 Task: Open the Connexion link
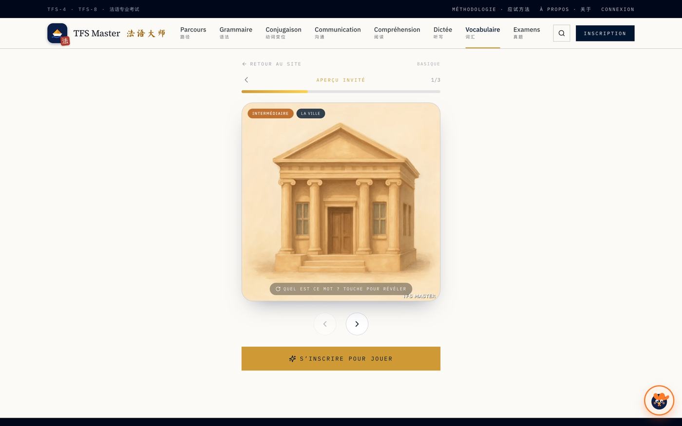618,9
